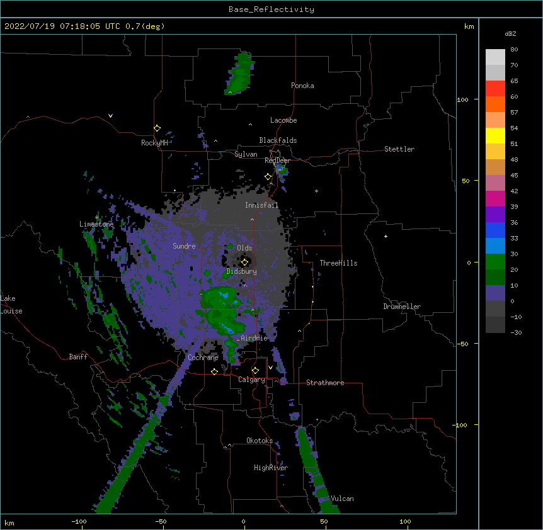This screenshot has height=530, width=543.
Task: Click the green echo patch west of Ponoka
Action: pos(240,74)
